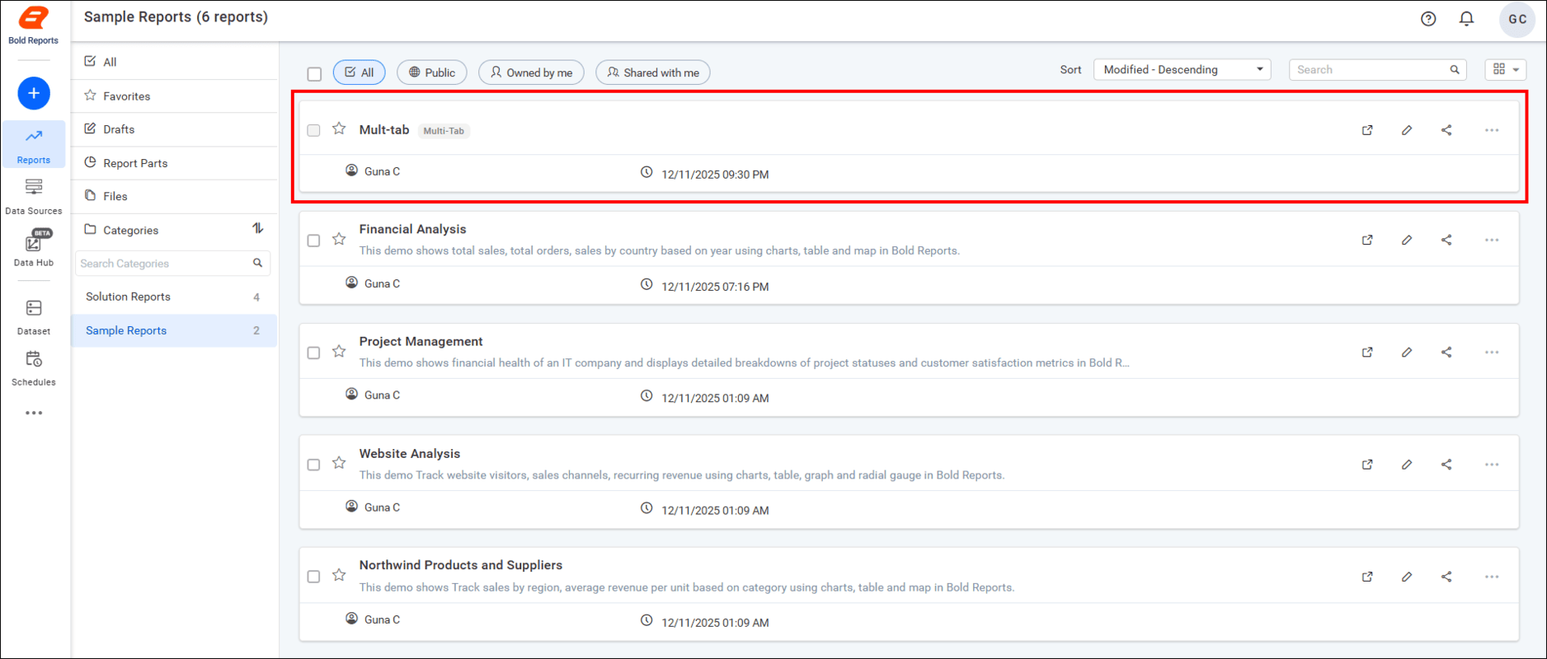Share the Project Management report

(1446, 352)
